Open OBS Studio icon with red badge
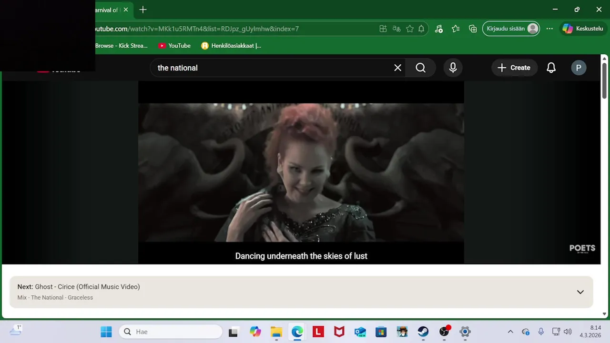610x343 pixels. [445, 331]
